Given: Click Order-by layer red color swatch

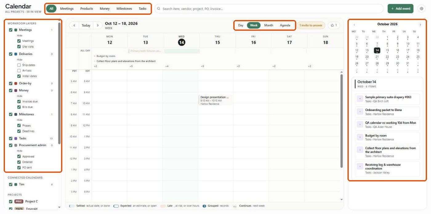Looking at the screenshot, I should (x=16, y=83).
